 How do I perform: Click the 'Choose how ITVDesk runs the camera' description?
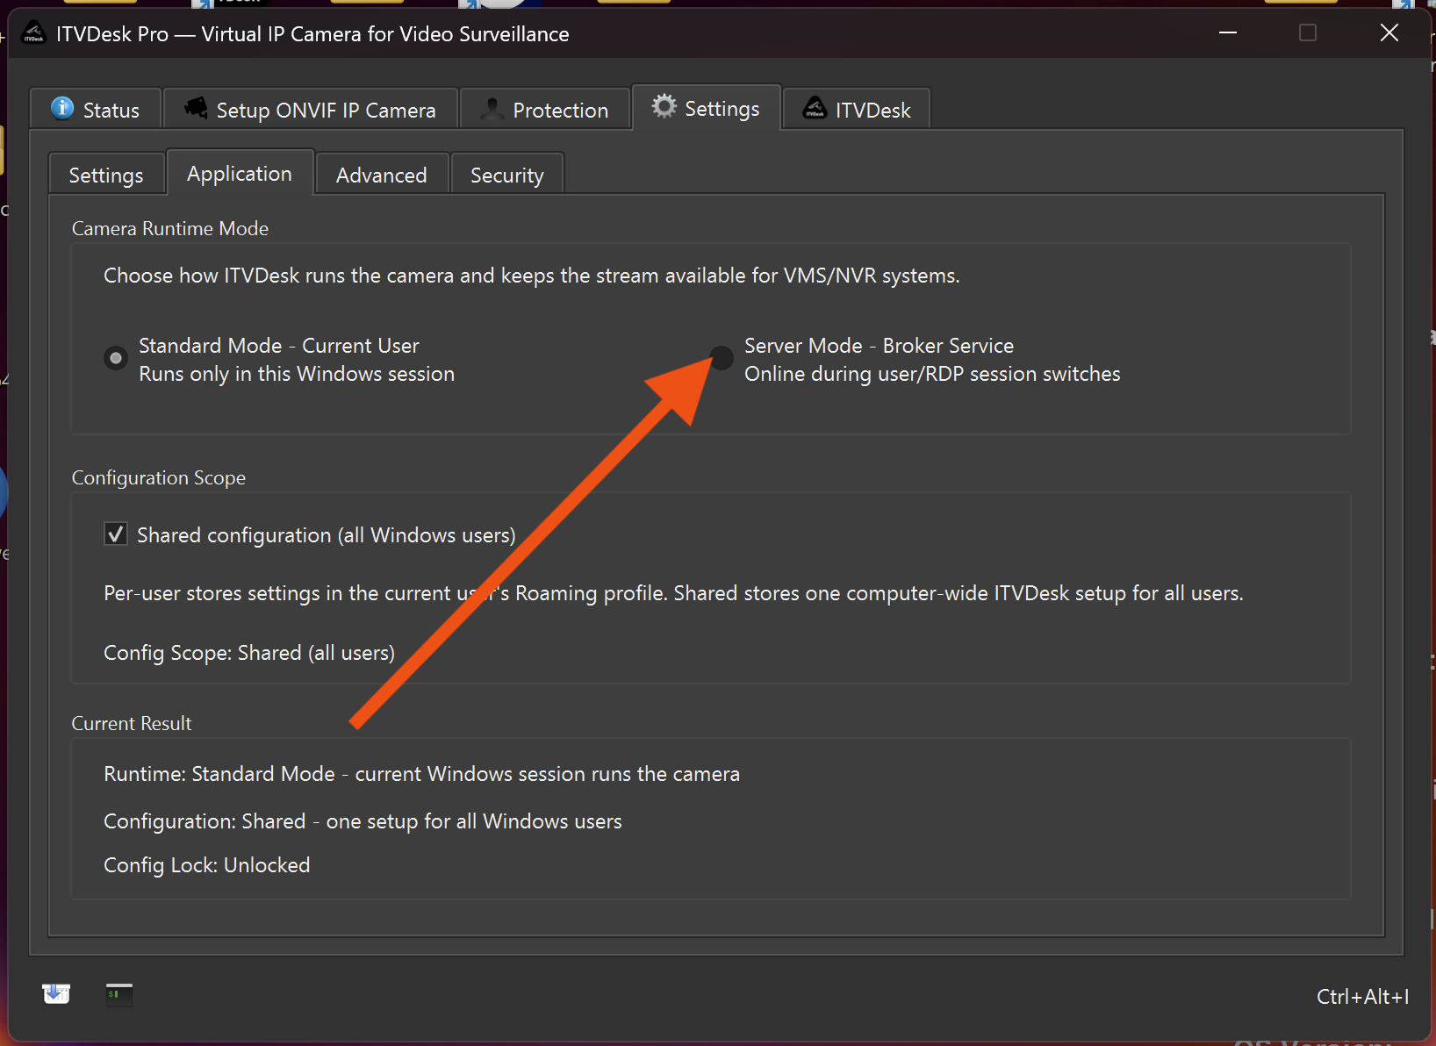coord(532,276)
